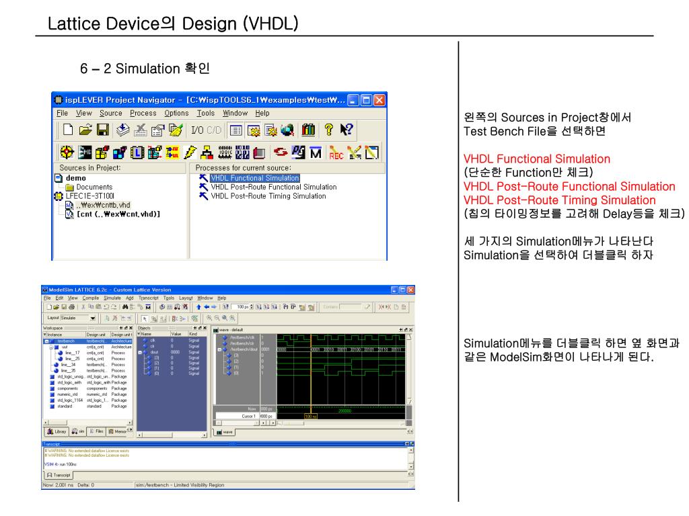Open the books library icon in ispLEVER
Image resolution: width=689 pixels, height=516 pixels.
pyautogui.click(x=308, y=130)
